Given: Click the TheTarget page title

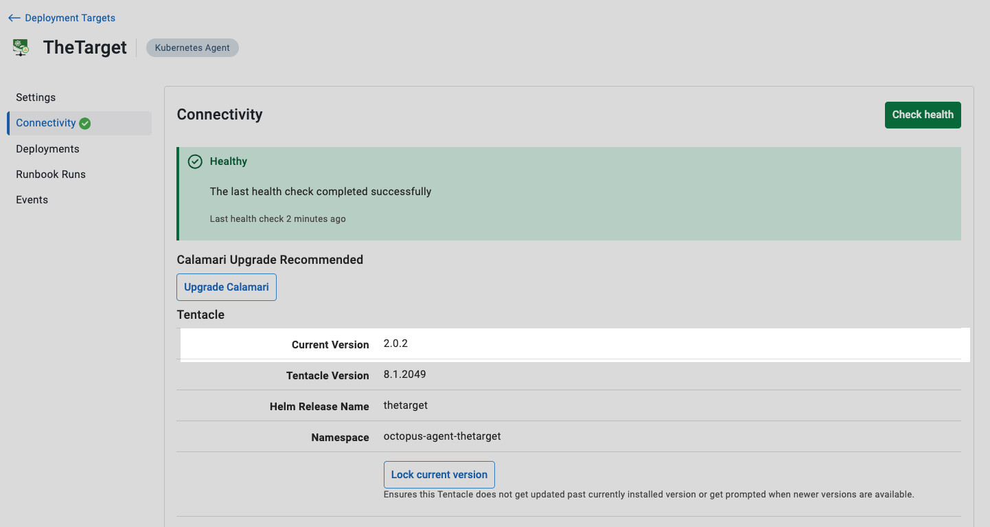Looking at the screenshot, I should coord(85,47).
